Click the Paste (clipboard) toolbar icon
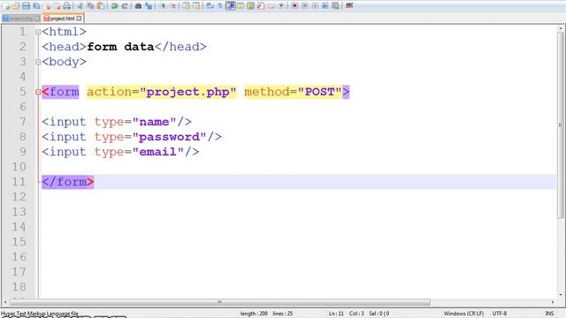The width and height of the screenshot is (566, 318). pos(101,6)
